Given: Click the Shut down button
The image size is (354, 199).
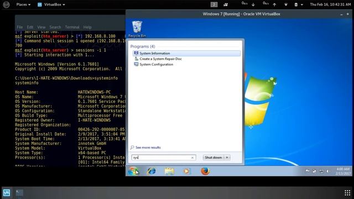Looking at the screenshot, I should pyautogui.click(x=214, y=158).
